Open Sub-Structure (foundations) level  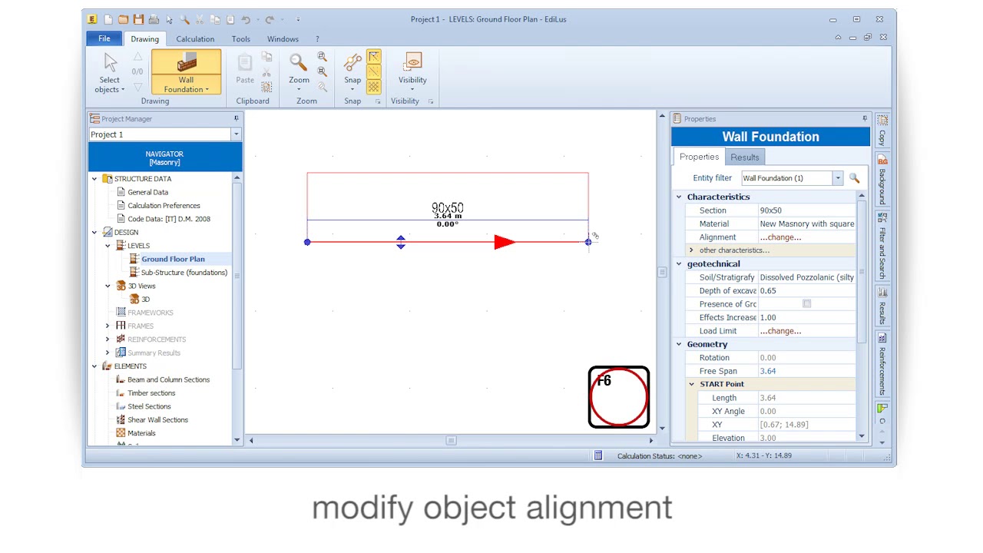point(184,273)
